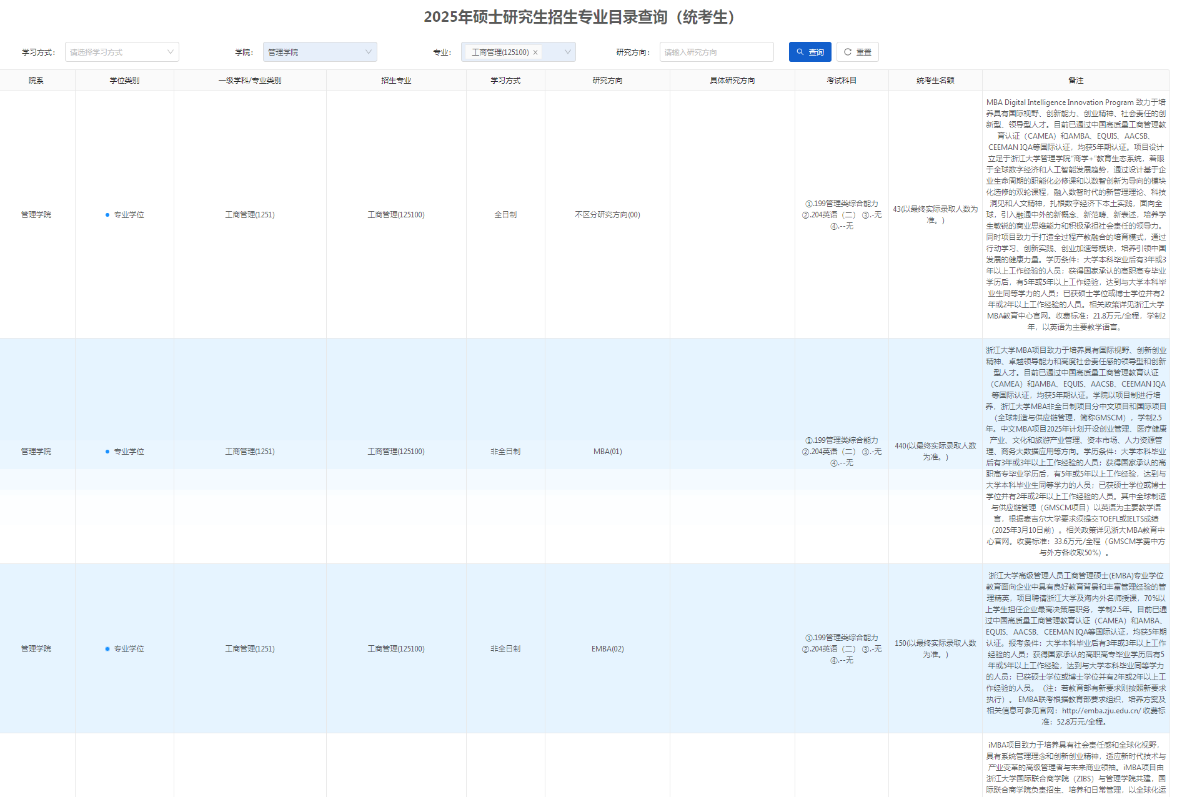1177x797 pixels.
Task: Open the 学院 dropdown showing 管理学院
Action: click(x=320, y=52)
